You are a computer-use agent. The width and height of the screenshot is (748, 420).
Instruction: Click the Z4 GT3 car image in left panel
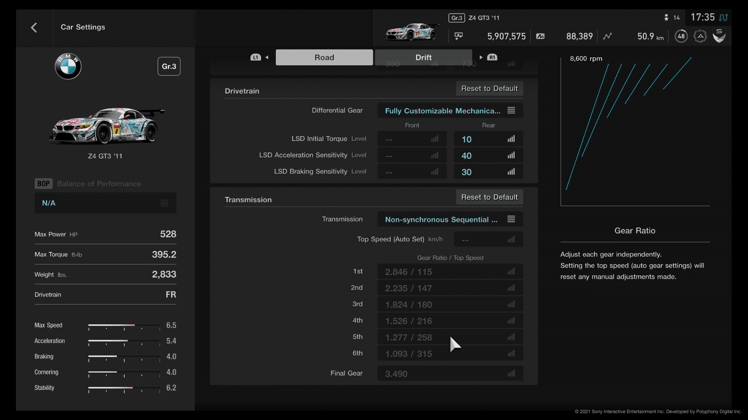pos(107,125)
